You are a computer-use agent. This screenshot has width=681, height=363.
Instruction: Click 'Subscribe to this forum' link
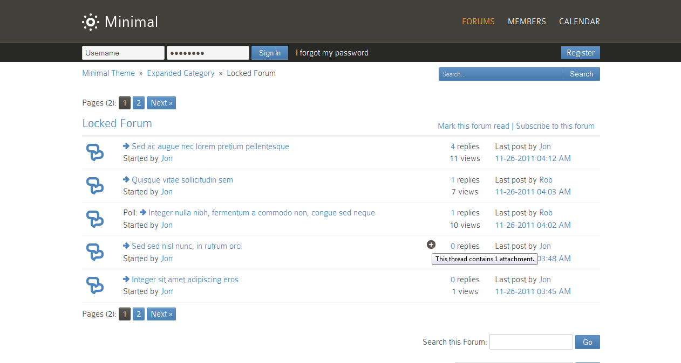tap(555, 126)
